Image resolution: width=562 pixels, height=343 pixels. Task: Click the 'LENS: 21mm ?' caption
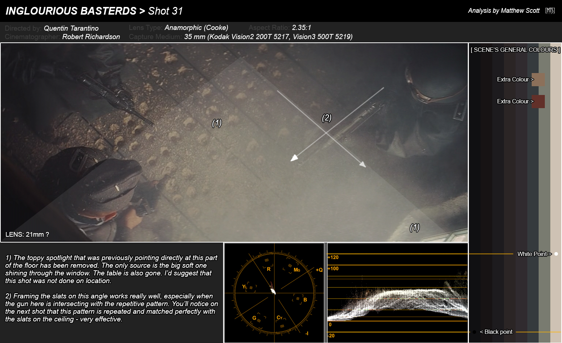[27, 235]
